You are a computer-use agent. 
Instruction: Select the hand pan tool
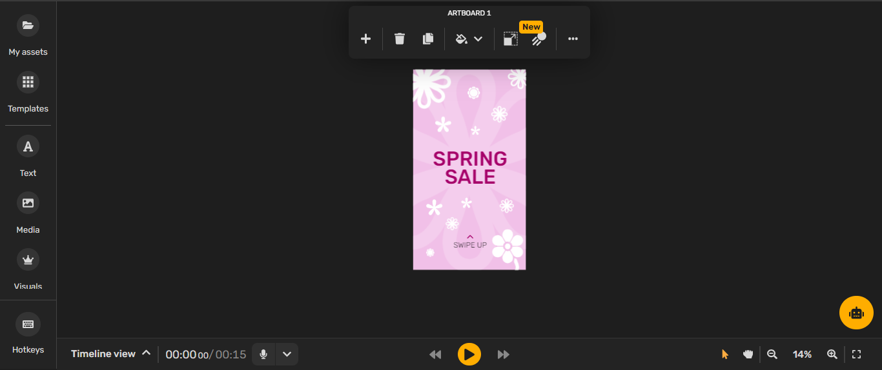748,354
